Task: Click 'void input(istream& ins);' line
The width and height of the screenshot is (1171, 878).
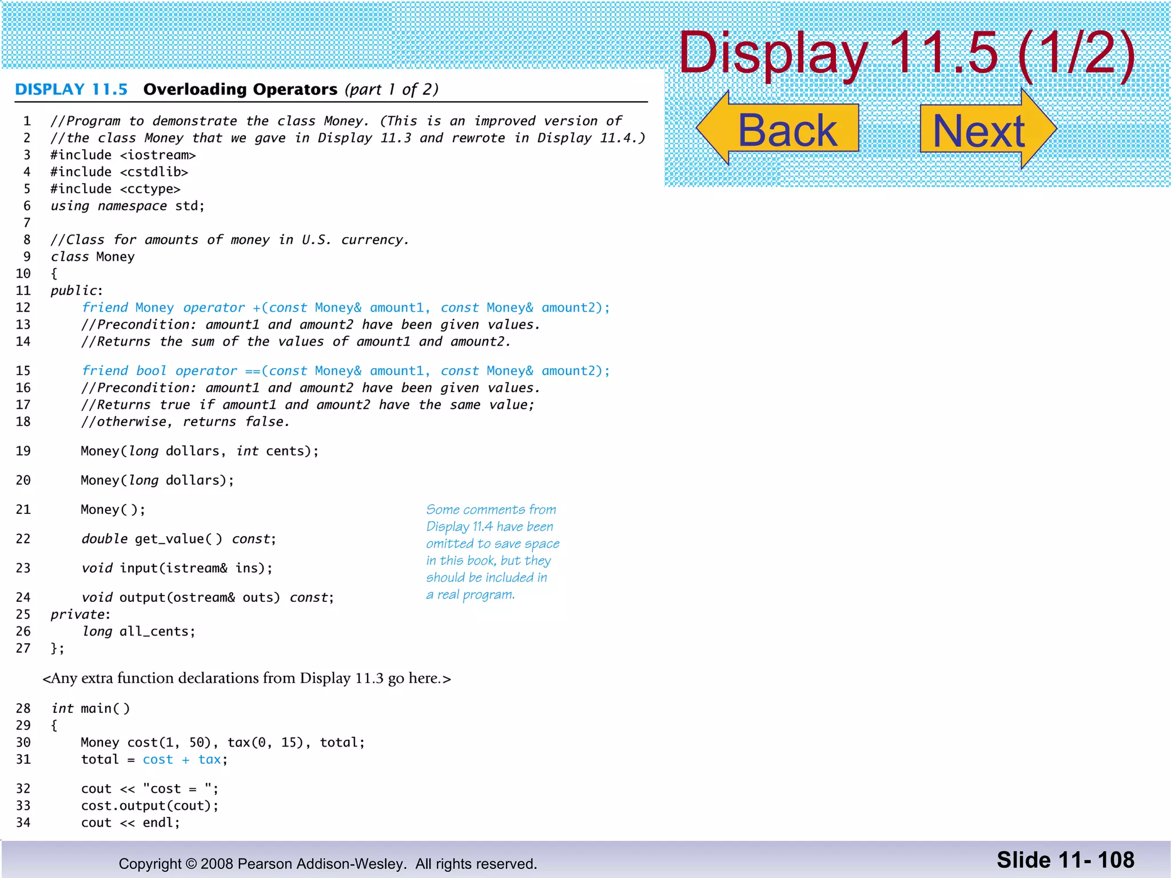Action: click(177, 568)
